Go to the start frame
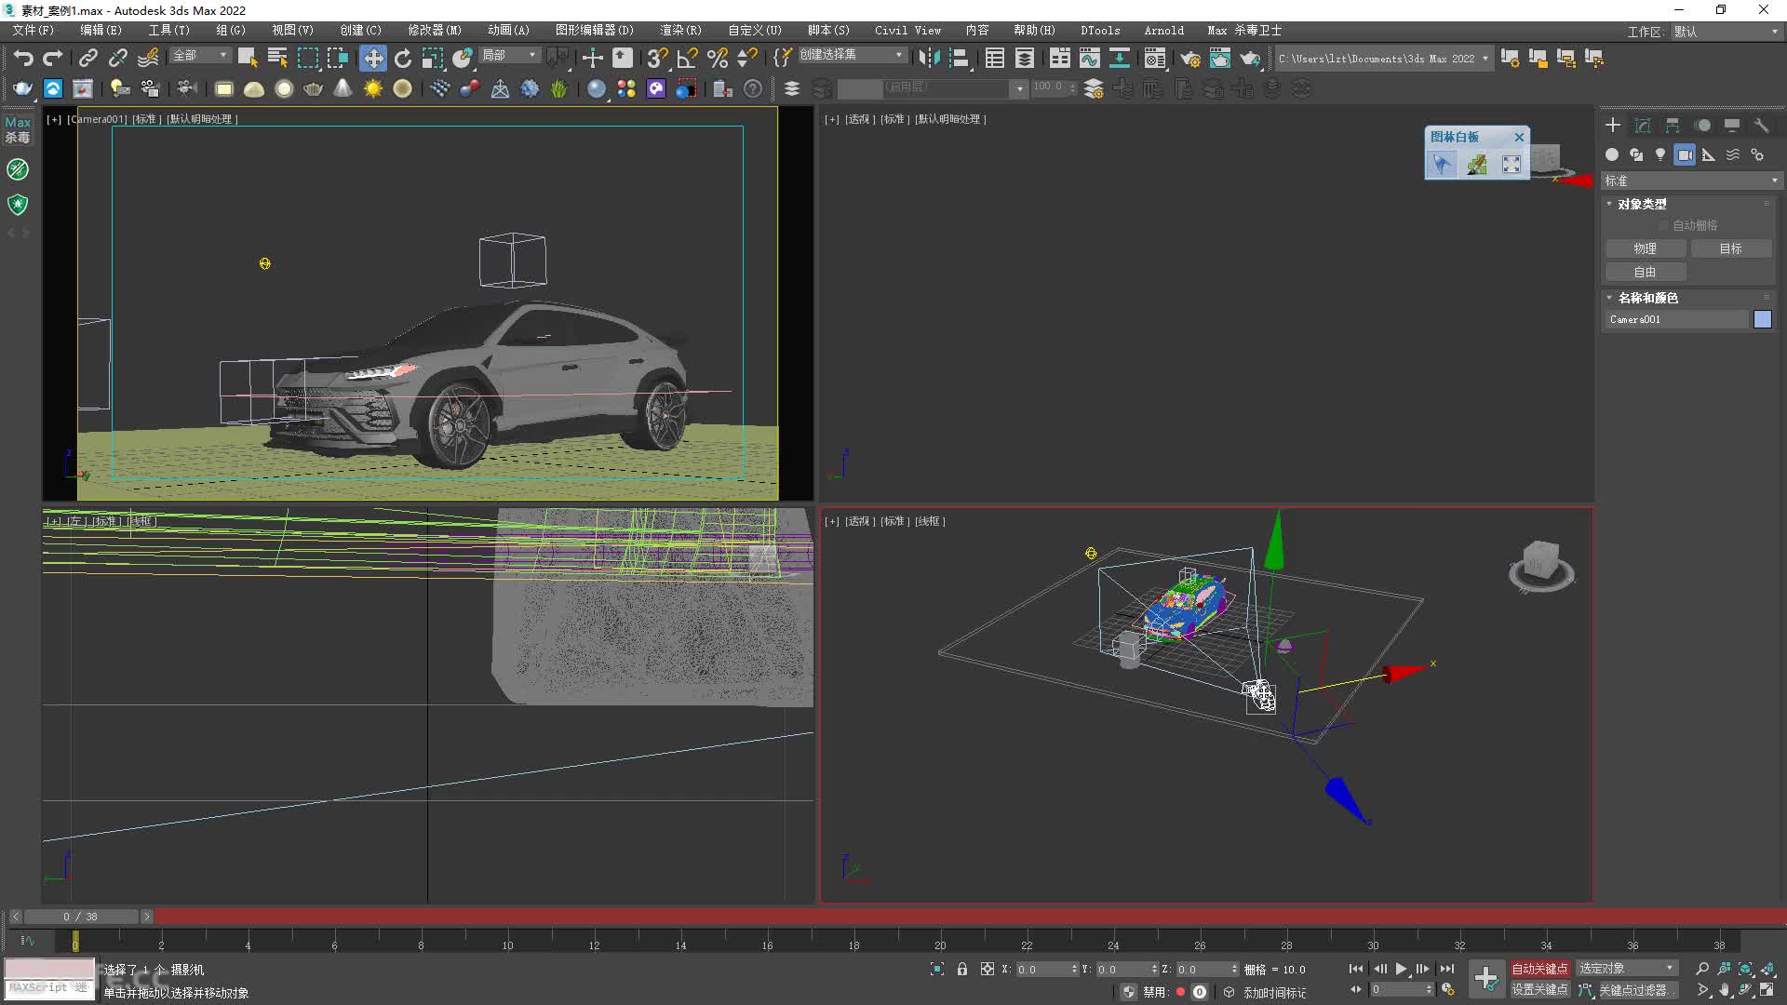Image resolution: width=1787 pixels, height=1005 pixels. tap(1356, 969)
